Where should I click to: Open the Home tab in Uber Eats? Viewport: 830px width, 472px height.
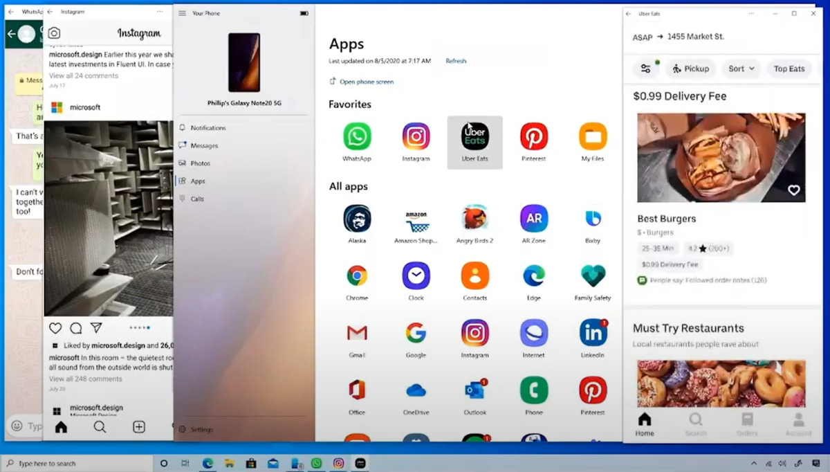coord(645,424)
